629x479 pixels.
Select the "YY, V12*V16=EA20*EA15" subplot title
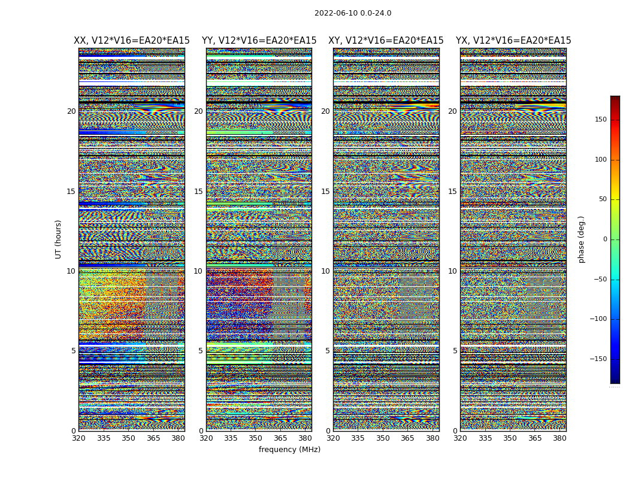[259, 41]
